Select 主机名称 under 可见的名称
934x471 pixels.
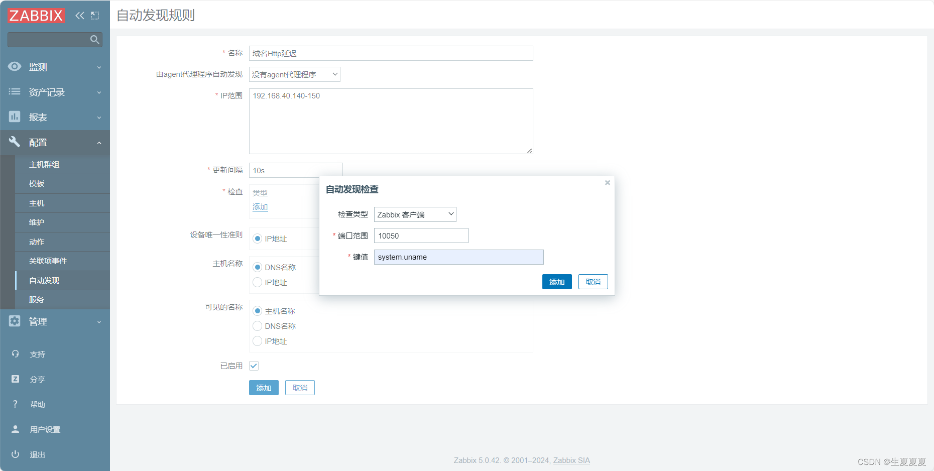point(258,311)
